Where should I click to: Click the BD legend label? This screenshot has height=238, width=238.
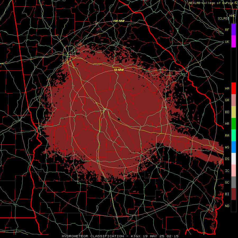[x=227, y=112]
